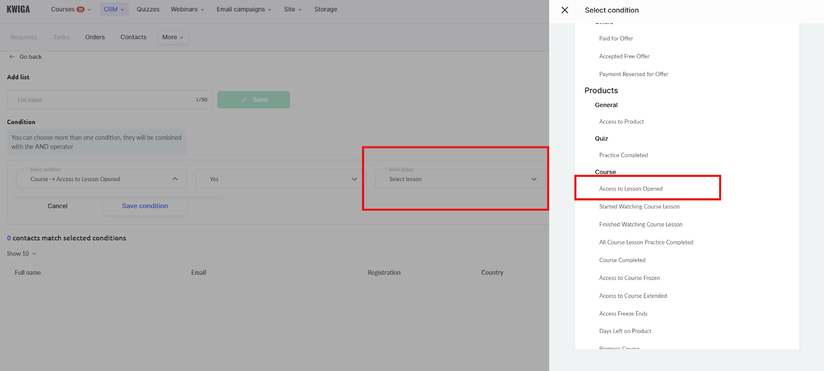
Task: Close the Select condition panel
Action: [x=564, y=10]
